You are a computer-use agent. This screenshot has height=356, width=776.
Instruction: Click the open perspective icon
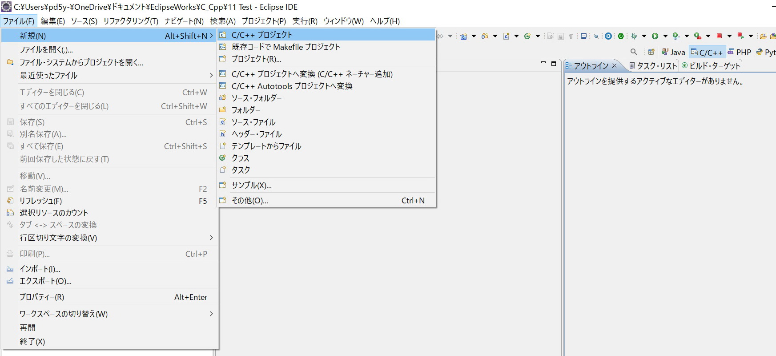pyautogui.click(x=651, y=52)
